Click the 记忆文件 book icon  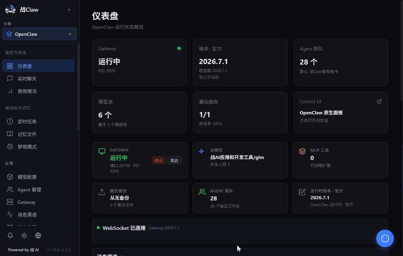[10, 134]
